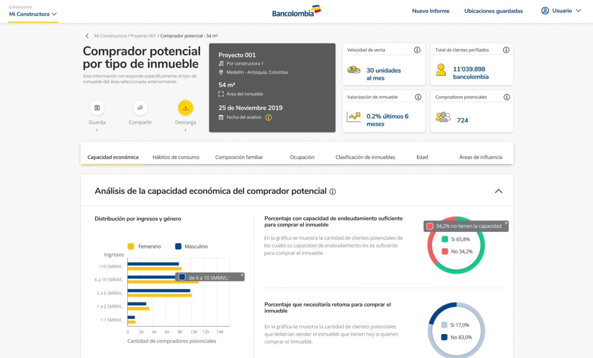This screenshot has width=593, height=358.
Task: Click the Usuario profile avatar icon
Action: click(545, 11)
